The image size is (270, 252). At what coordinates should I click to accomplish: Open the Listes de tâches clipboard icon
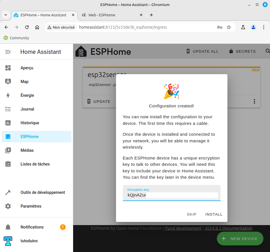tap(8, 164)
